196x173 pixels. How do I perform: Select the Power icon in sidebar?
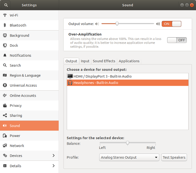coord(5,136)
